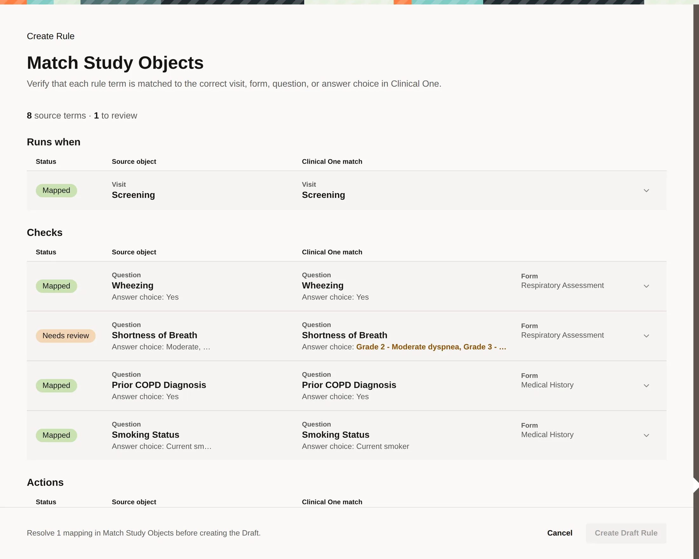
Task: Click source answer choice Moderate for Shortness of Breath
Action: pyautogui.click(x=188, y=347)
